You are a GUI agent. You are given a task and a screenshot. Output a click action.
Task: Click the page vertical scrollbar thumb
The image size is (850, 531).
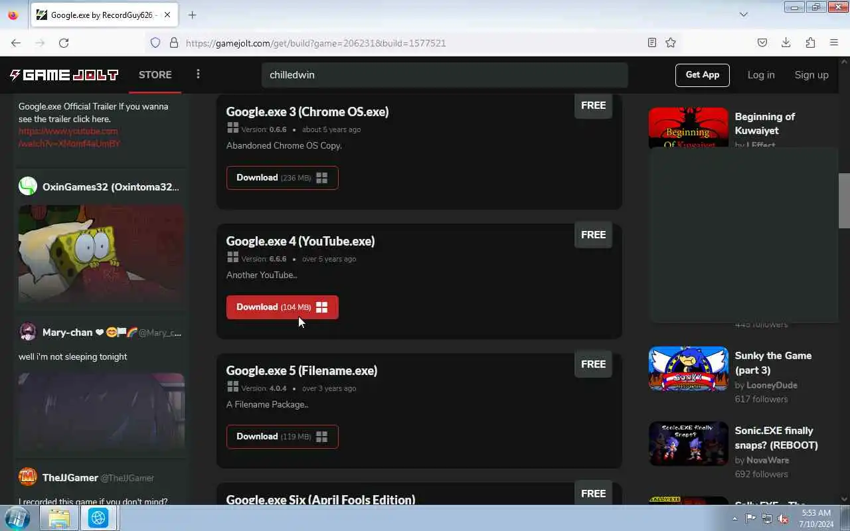(x=844, y=200)
